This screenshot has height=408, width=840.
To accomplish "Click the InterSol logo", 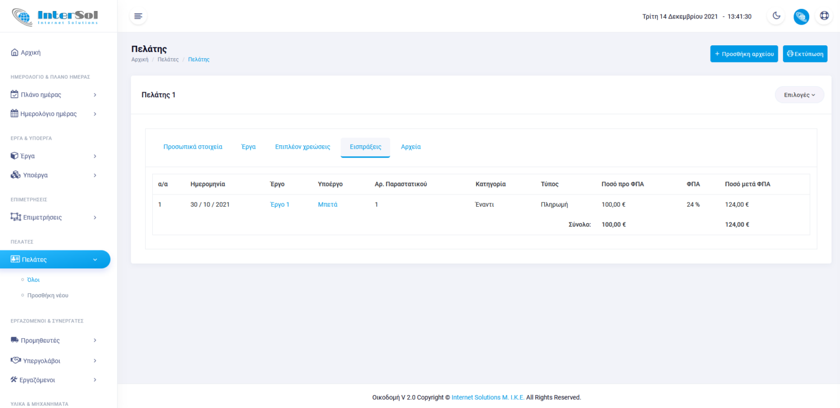I will click(55, 16).
